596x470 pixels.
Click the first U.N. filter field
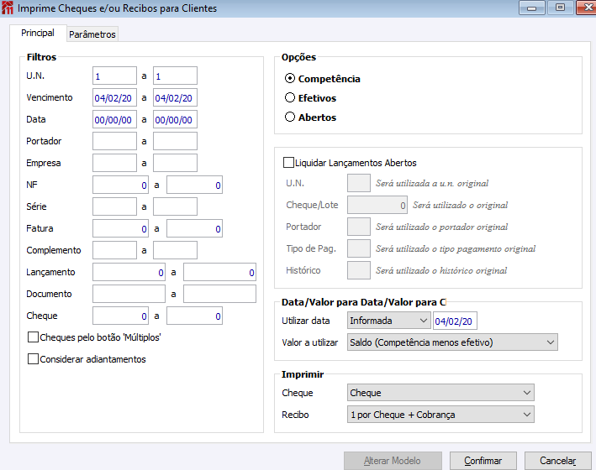coord(114,76)
